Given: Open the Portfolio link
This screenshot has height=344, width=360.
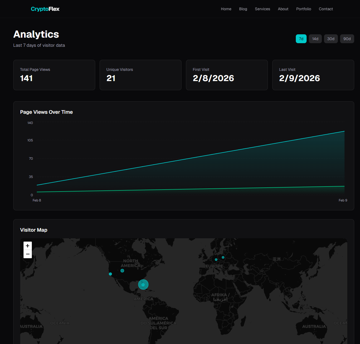Looking at the screenshot, I should tap(304, 9).
